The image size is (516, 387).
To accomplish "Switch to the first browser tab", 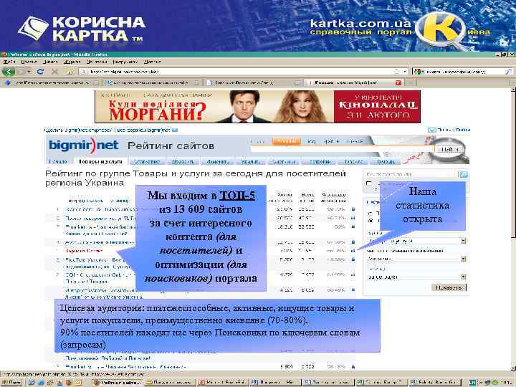I will tap(51, 82).
